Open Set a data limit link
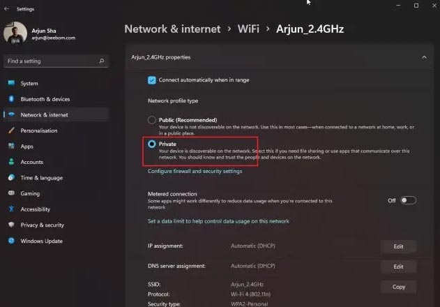This screenshot has height=307, width=440. 218,221
